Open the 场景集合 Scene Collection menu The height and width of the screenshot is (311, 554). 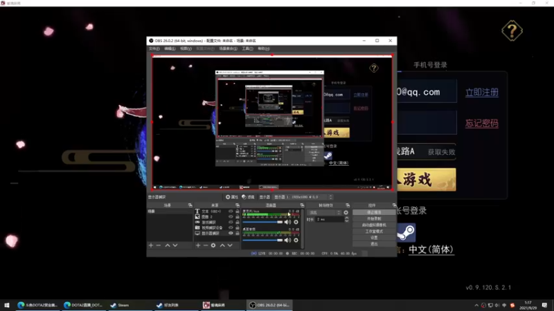coord(229,48)
